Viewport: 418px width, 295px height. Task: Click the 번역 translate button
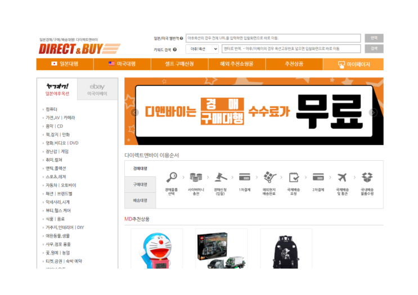(374, 38)
